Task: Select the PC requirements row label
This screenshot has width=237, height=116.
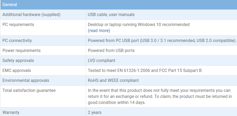Action: tap(18, 24)
